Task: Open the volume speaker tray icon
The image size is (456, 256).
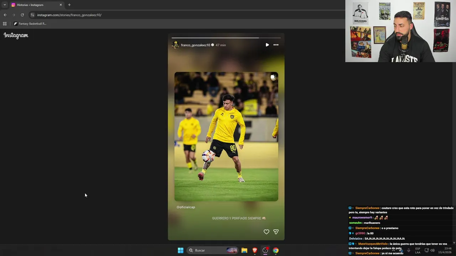Action: (x=432, y=250)
